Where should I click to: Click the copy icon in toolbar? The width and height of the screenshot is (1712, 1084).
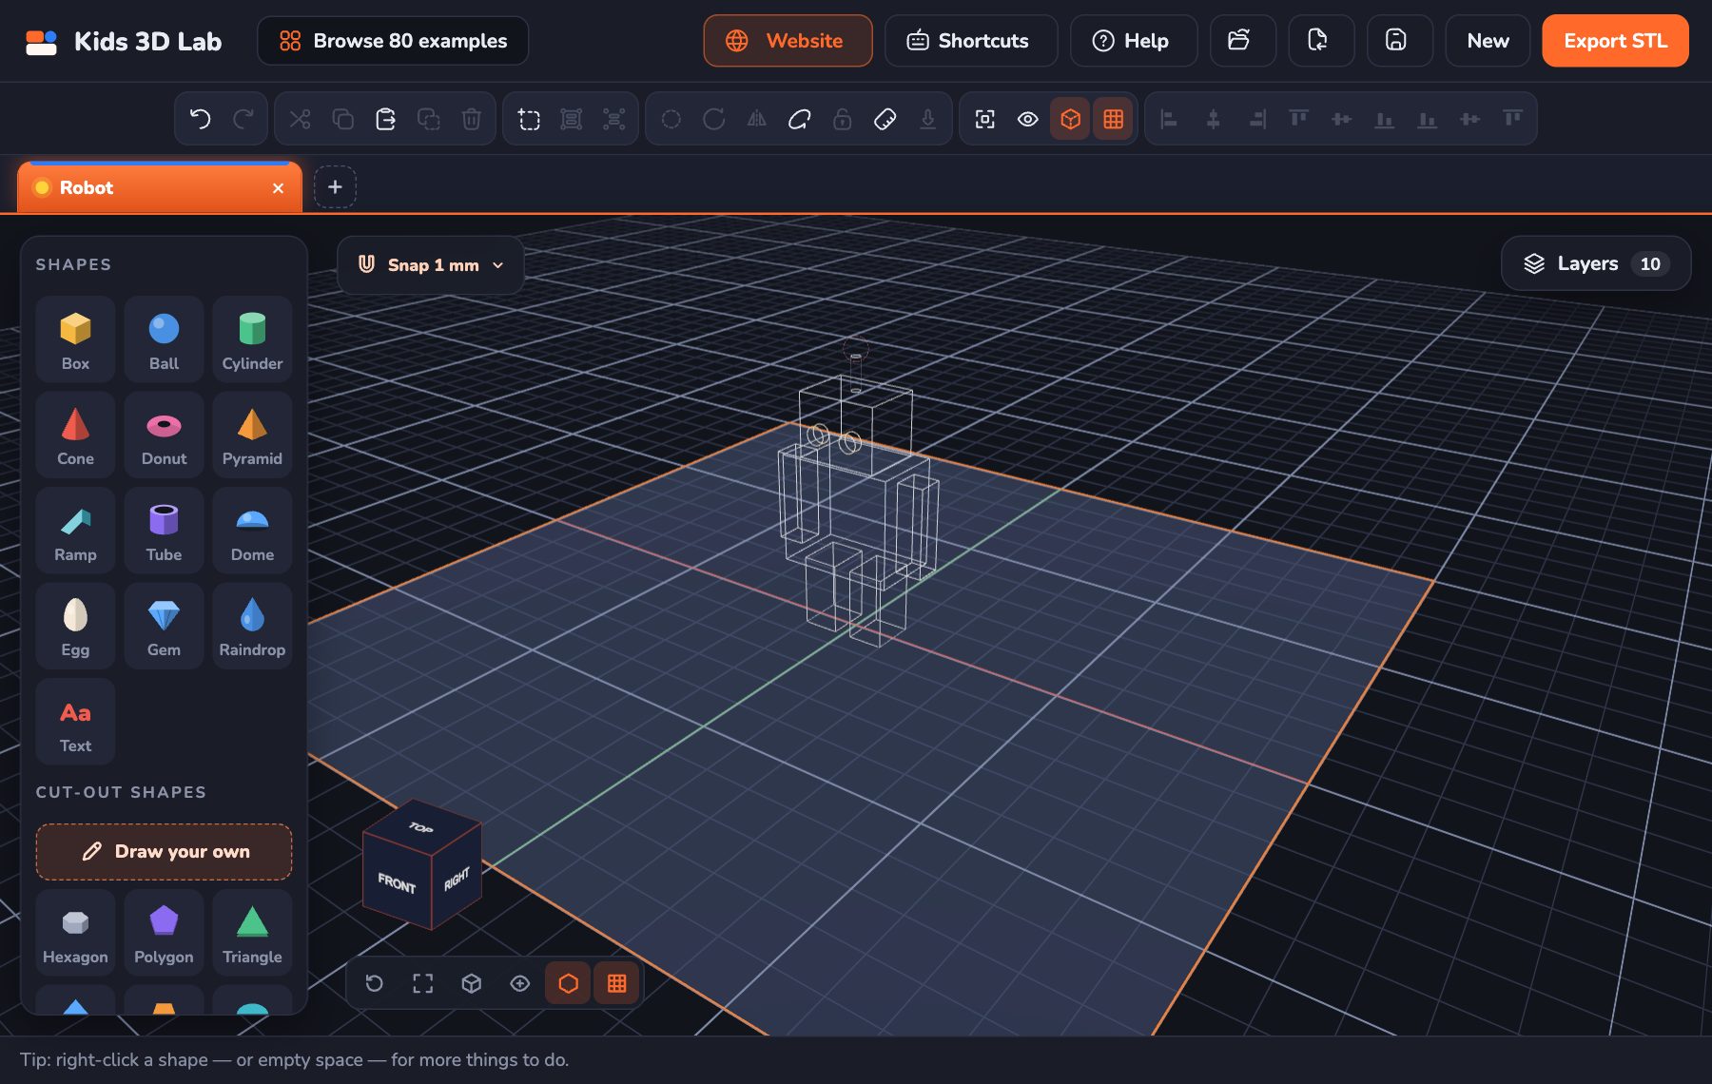[x=342, y=119]
